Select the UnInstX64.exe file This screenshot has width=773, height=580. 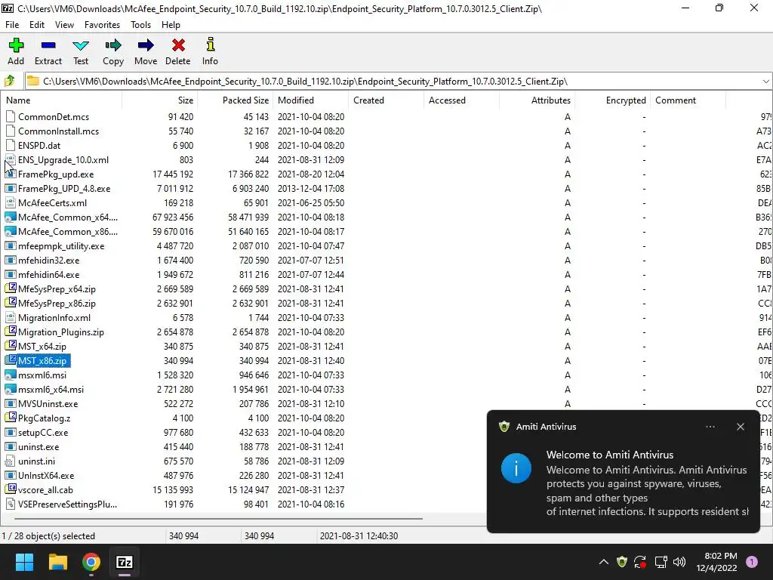click(x=46, y=476)
